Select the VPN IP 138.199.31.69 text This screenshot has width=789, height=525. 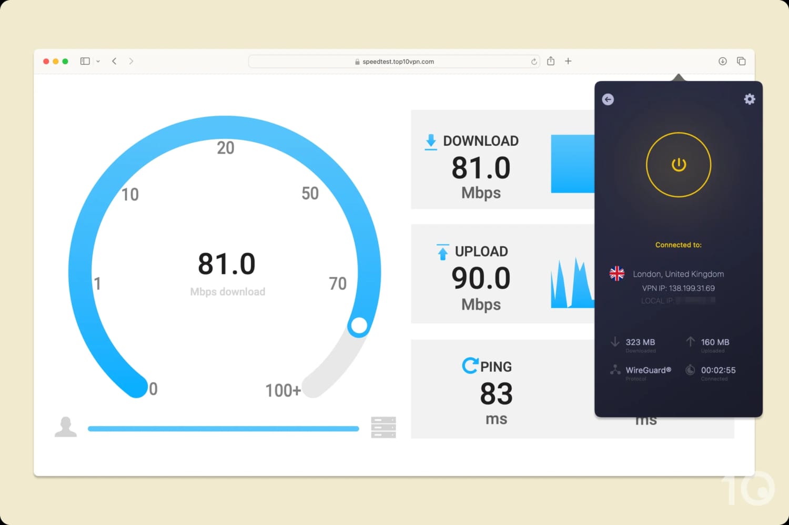point(679,288)
